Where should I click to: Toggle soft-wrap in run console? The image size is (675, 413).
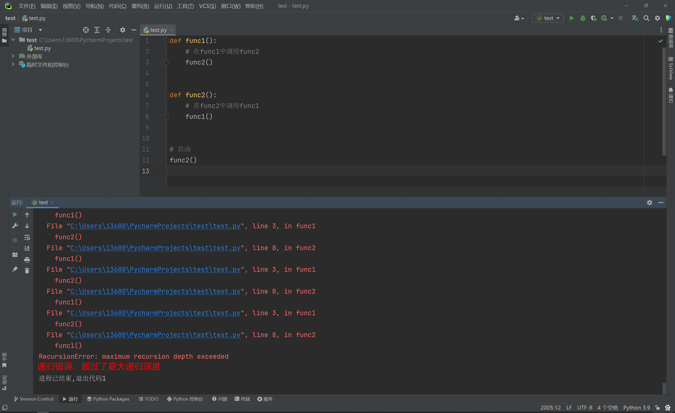coord(27,237)
